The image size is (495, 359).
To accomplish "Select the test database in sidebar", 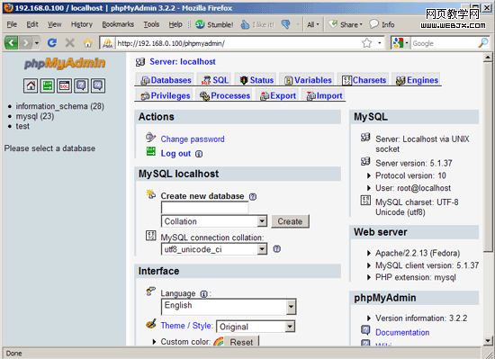I will tap(22, 126).
